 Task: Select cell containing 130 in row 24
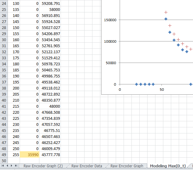click(x=14, y=3)
